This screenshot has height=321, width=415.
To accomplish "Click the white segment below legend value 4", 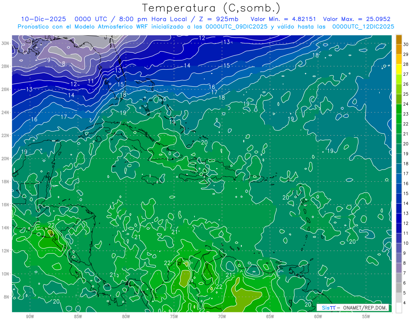I will [399, 308].
